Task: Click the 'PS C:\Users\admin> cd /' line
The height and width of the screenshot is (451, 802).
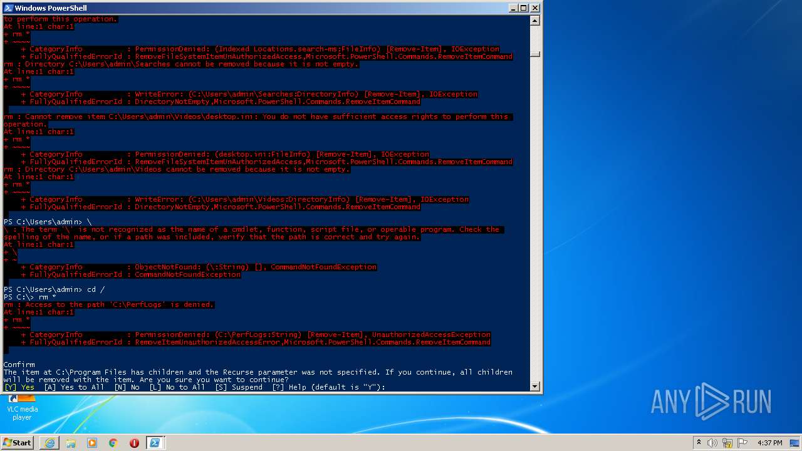Action: coord(55,289)
